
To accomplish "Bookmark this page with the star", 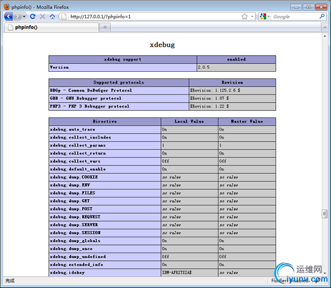I will click(x=244, y=17).
